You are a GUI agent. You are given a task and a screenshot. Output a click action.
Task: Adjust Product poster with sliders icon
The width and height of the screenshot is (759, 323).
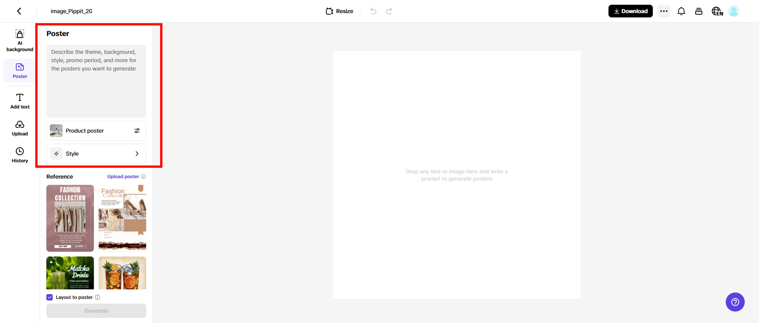coord(137,131)
